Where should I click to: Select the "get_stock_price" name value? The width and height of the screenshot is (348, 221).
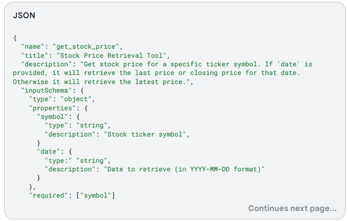pos(89,46)
